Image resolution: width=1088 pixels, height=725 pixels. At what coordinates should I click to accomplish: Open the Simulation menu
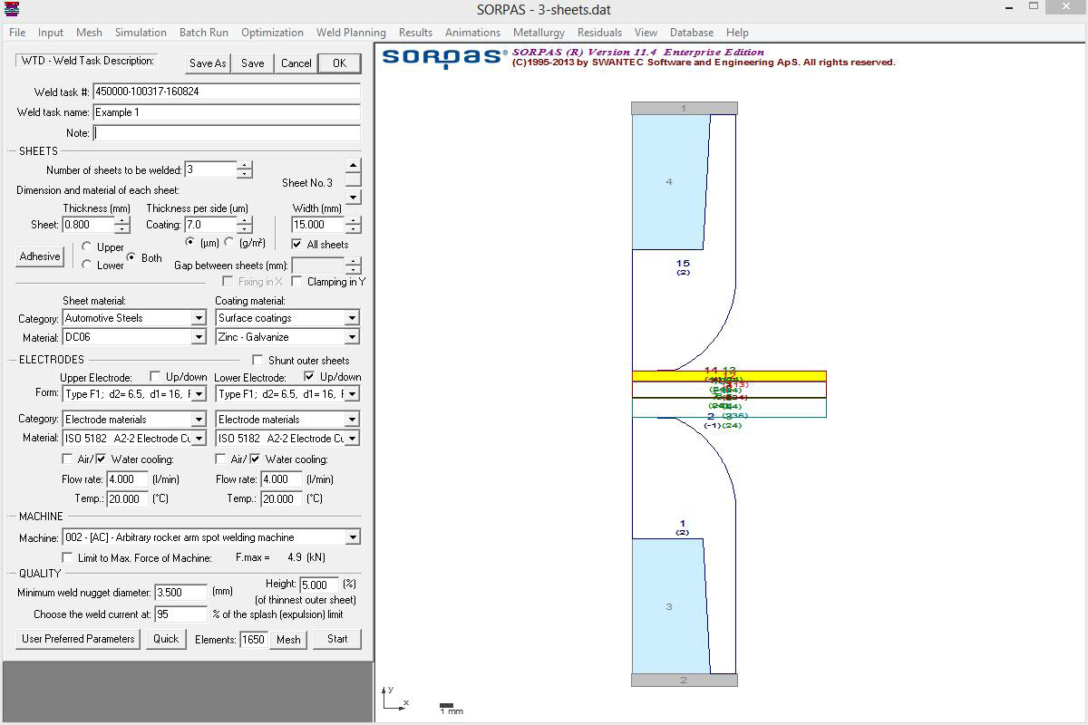tap(141, 33)
